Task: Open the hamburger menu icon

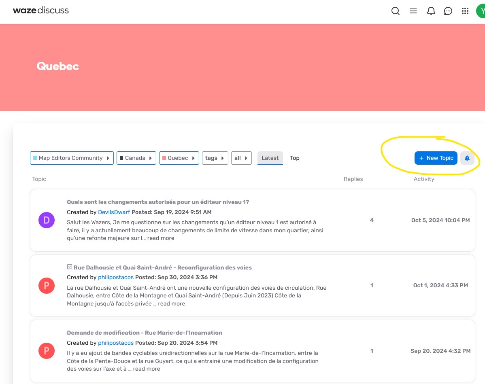Action: click(x=413, y=11)
